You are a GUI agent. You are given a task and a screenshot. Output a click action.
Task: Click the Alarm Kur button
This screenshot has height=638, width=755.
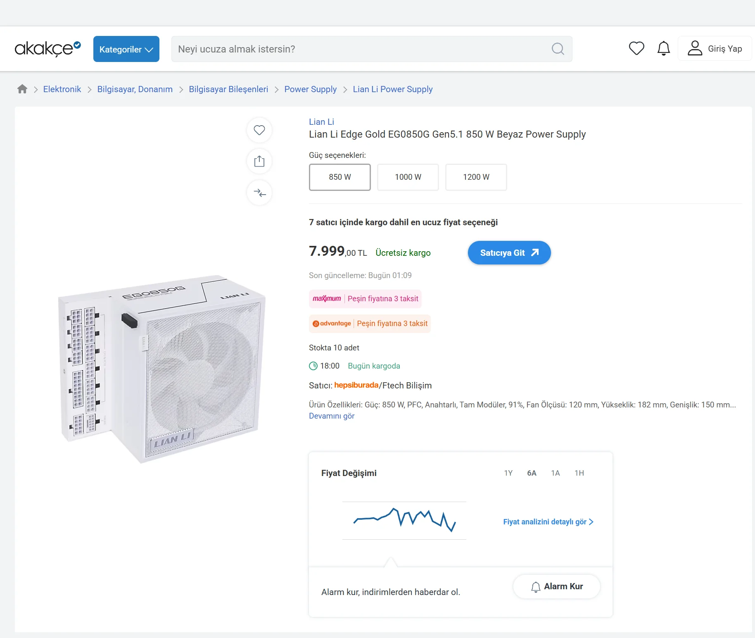point(557,587)
